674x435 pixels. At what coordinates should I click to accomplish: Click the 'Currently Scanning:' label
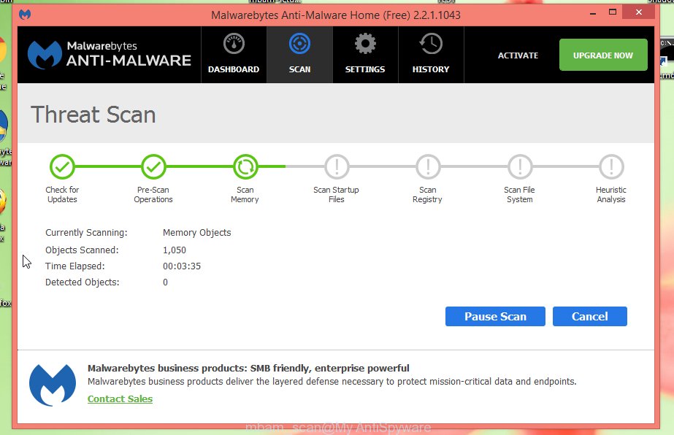(86, 233)
